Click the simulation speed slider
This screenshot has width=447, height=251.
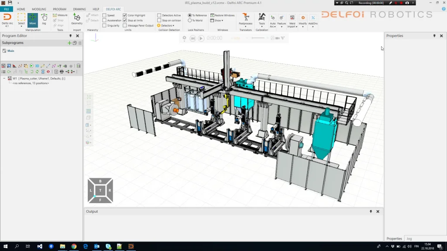point(258,38)
